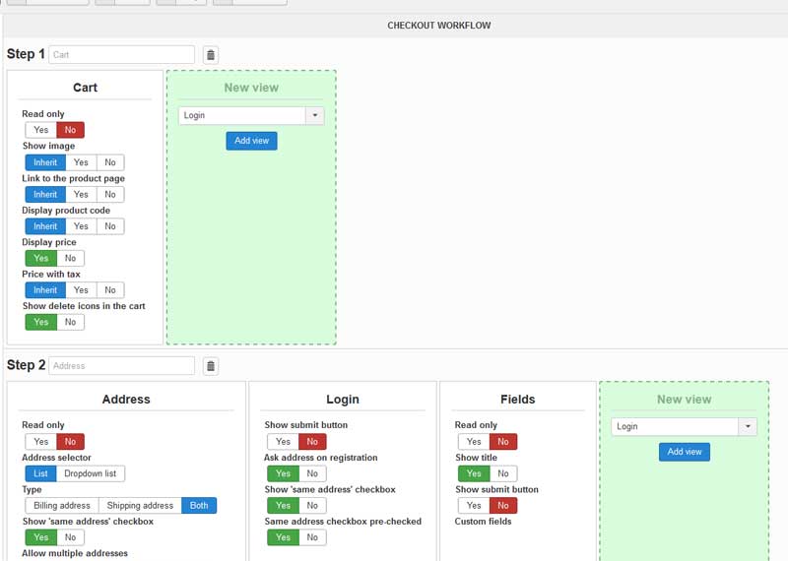
Task: Choose Inherit for Link to the product page
Action: (x=45, y=194)
